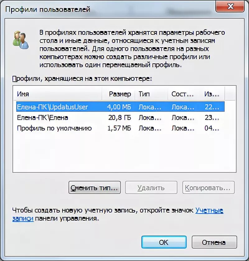Screen dimensions: 249x261
Task: Sort by the Размер column header
Action: [118, 94]
